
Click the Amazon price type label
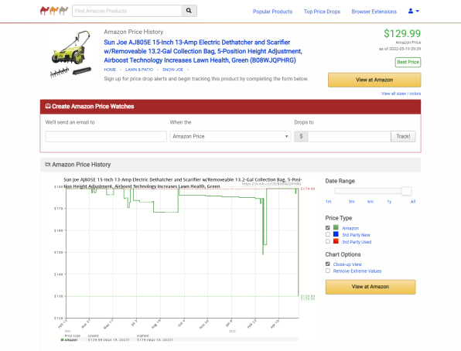coord(350,228)
